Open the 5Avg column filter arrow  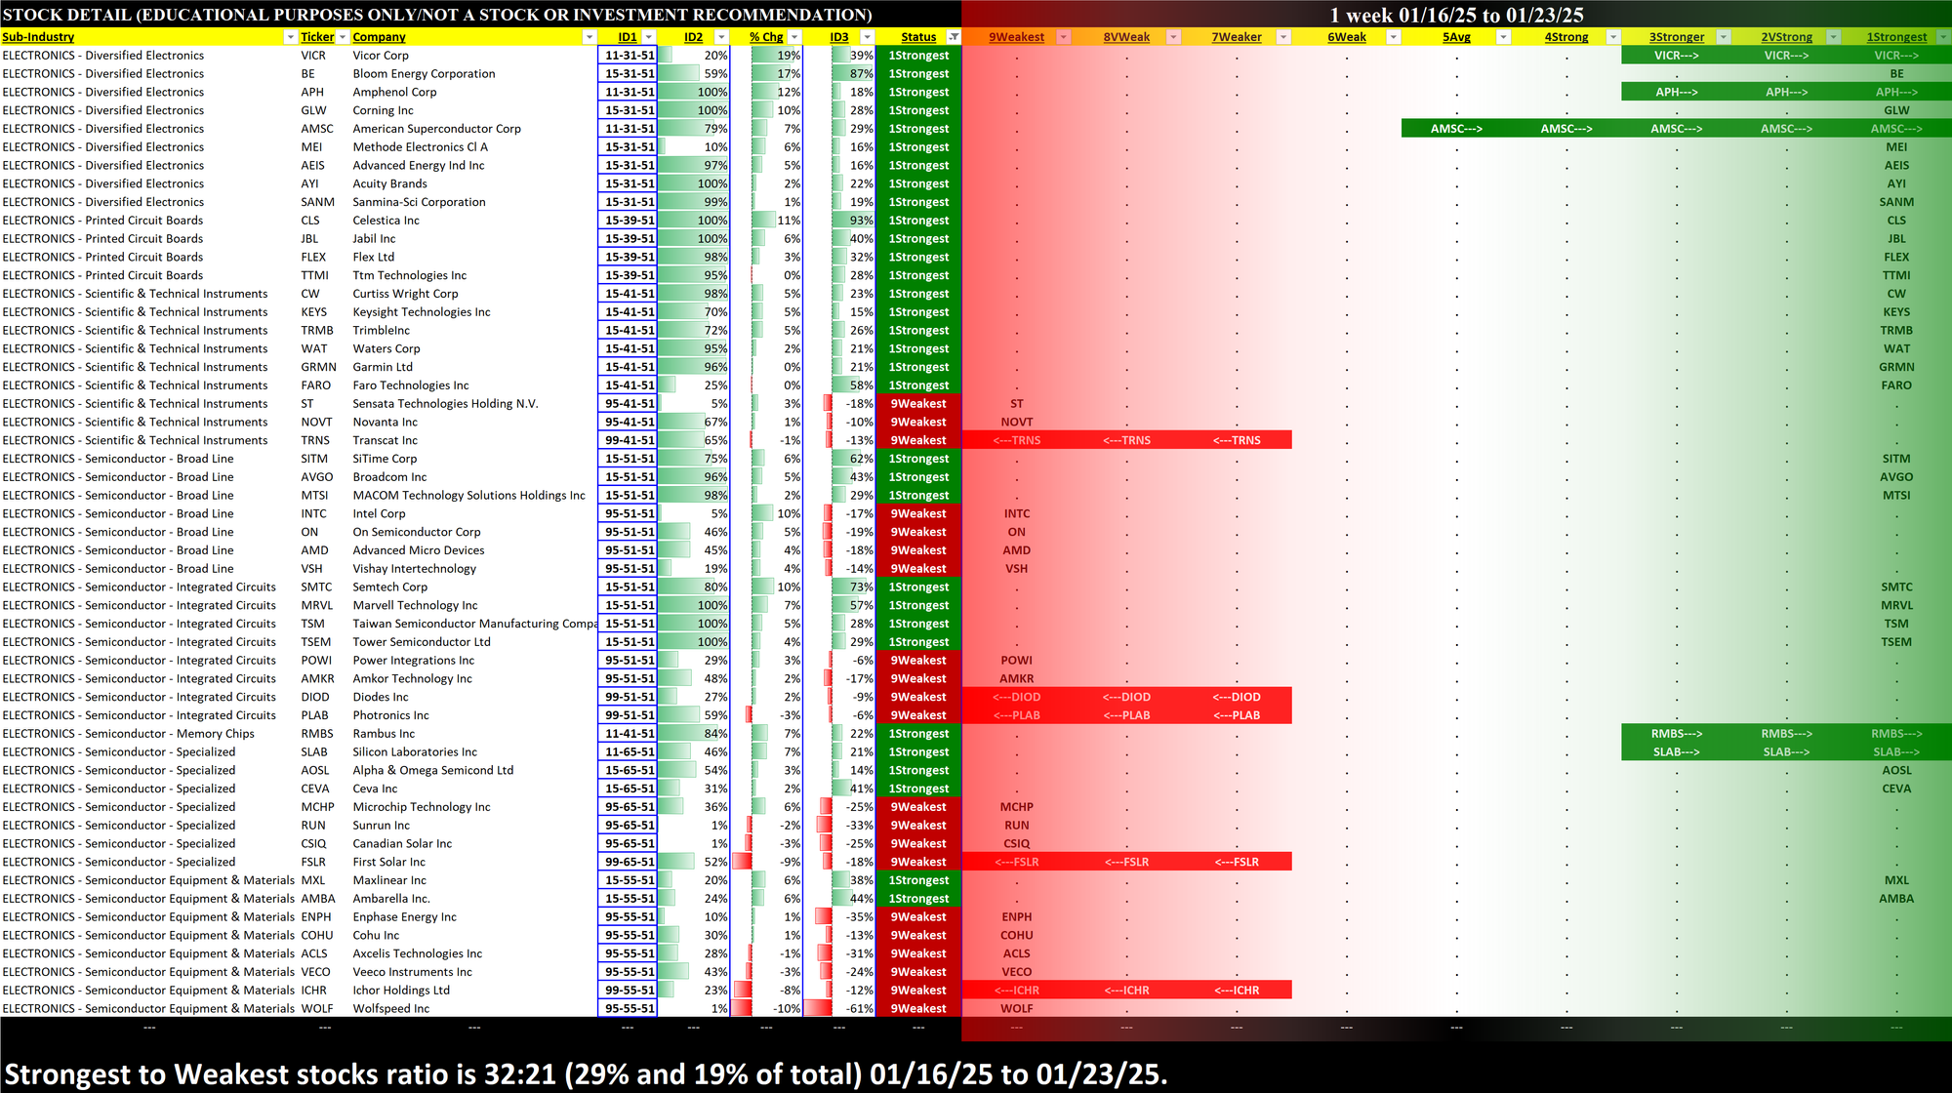click(1503, 37)
